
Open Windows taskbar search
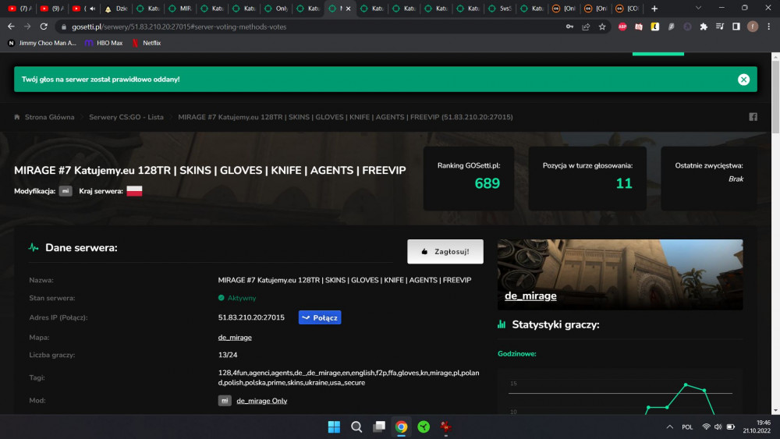356,427
